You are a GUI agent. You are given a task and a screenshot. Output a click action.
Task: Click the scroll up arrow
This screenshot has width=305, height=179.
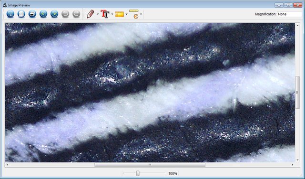pos(297,25)
